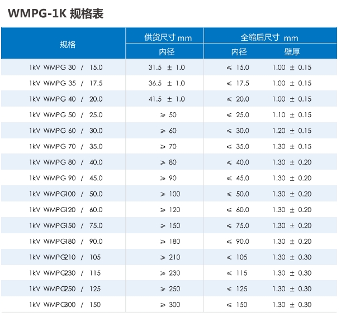Select supplied diameter '≥ 80'

point(168,162)
